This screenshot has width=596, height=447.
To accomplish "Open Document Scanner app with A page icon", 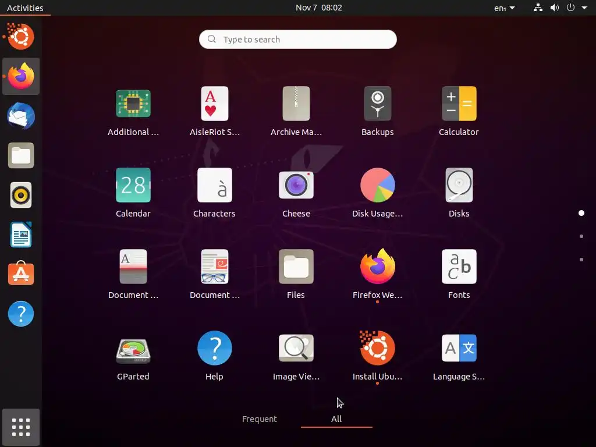I will point(133,267).
